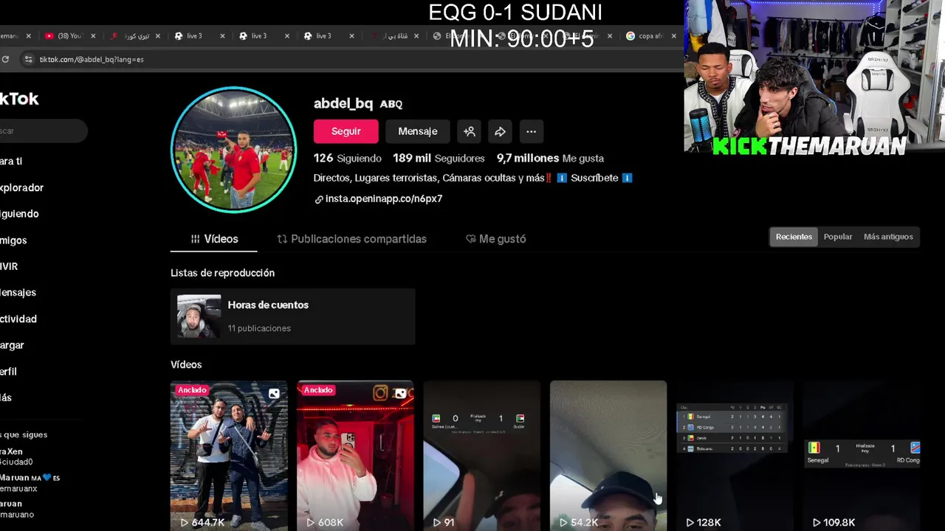Open the Vídeos tab
This screenshot has width=945, height=531.
(x=214, y=239)
